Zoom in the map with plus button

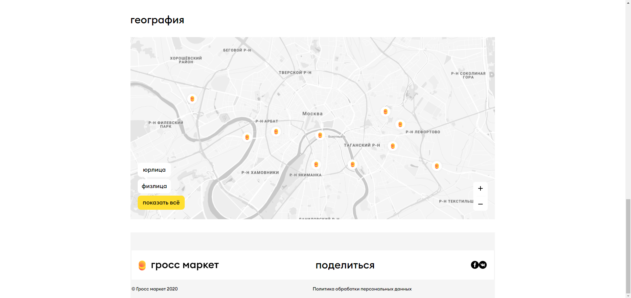(x=480, y=188)
